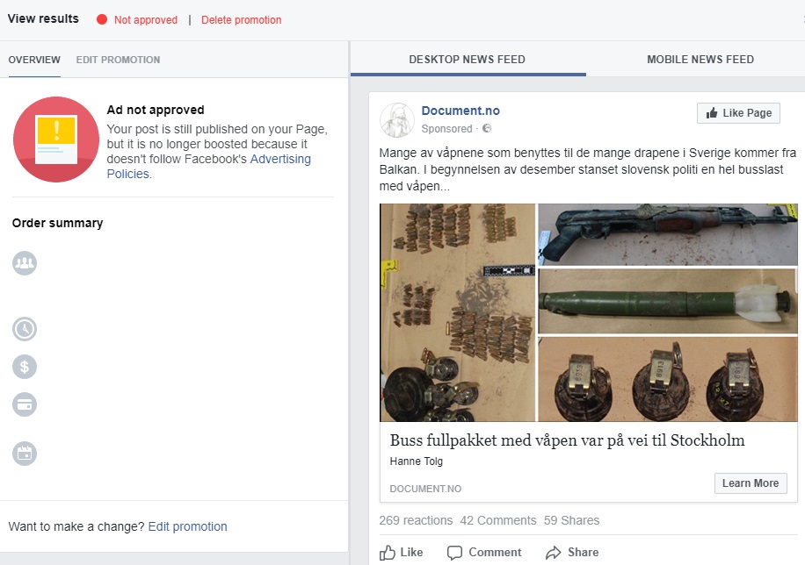Share the sponsored post

[572, 553]
